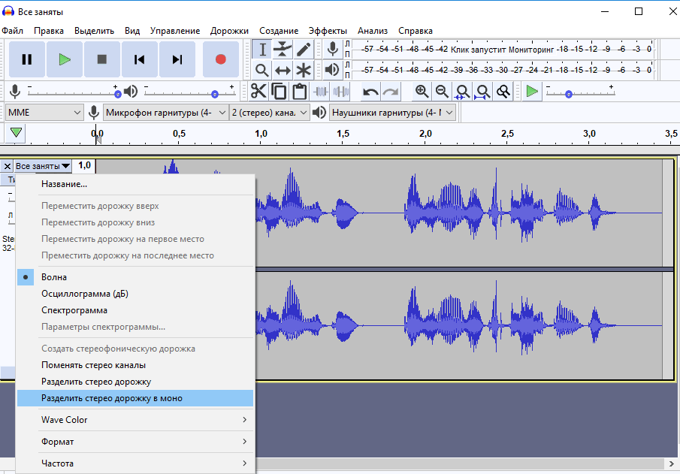
Task: Skip to start of the track
Action: [x=140, y=59]
